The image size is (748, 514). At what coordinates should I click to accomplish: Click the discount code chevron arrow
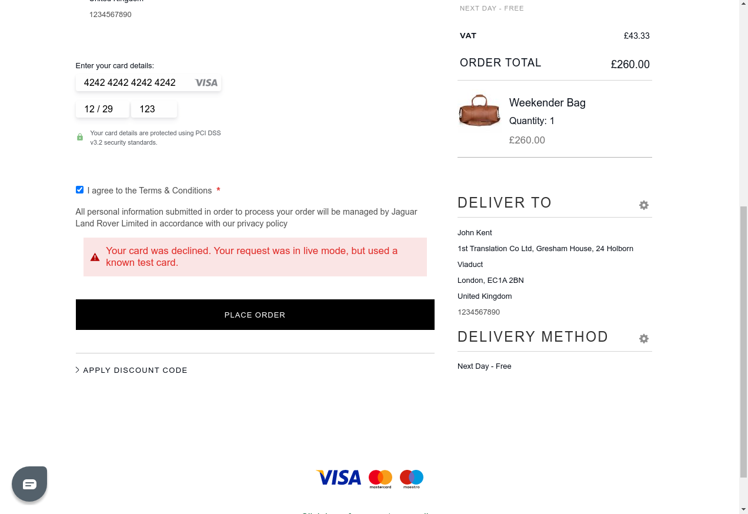(x=78, y=370)
